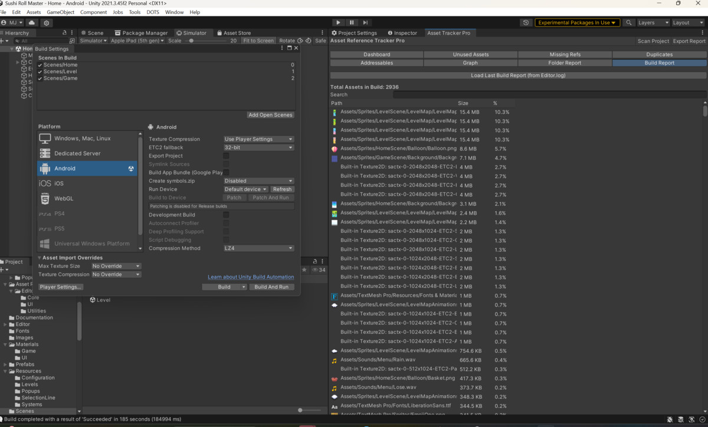This screenshot has width=708, height=427.
Task: Check the Export Project option
Action: click(x=226, y=156)
